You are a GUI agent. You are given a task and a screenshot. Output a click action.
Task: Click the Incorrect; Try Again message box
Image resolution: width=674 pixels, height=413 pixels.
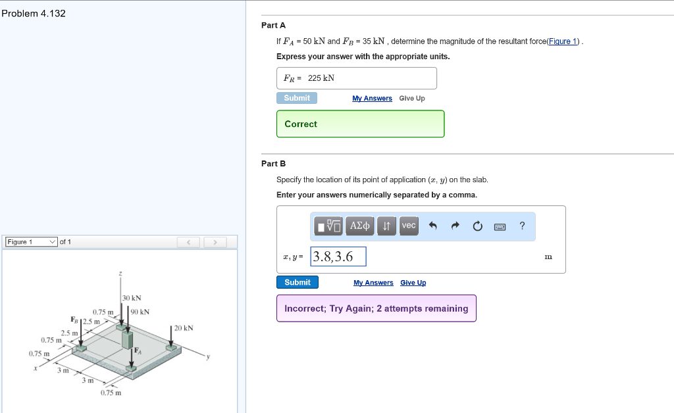coord(376,308)
